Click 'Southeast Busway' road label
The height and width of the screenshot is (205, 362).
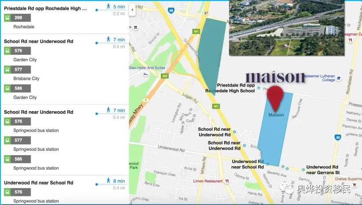click(192, 49)
